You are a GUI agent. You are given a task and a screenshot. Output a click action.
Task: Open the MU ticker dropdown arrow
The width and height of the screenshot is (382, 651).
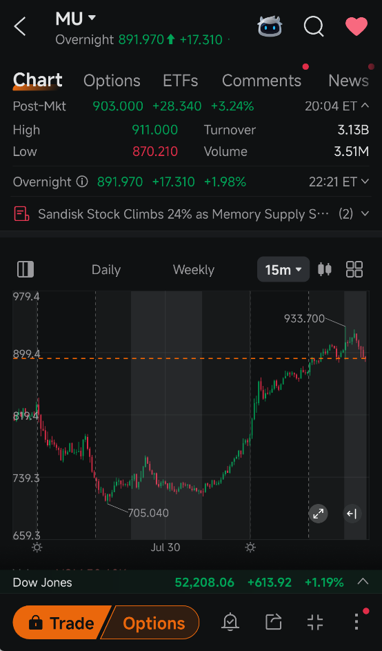pyautogui.click(x=92, y=18)
